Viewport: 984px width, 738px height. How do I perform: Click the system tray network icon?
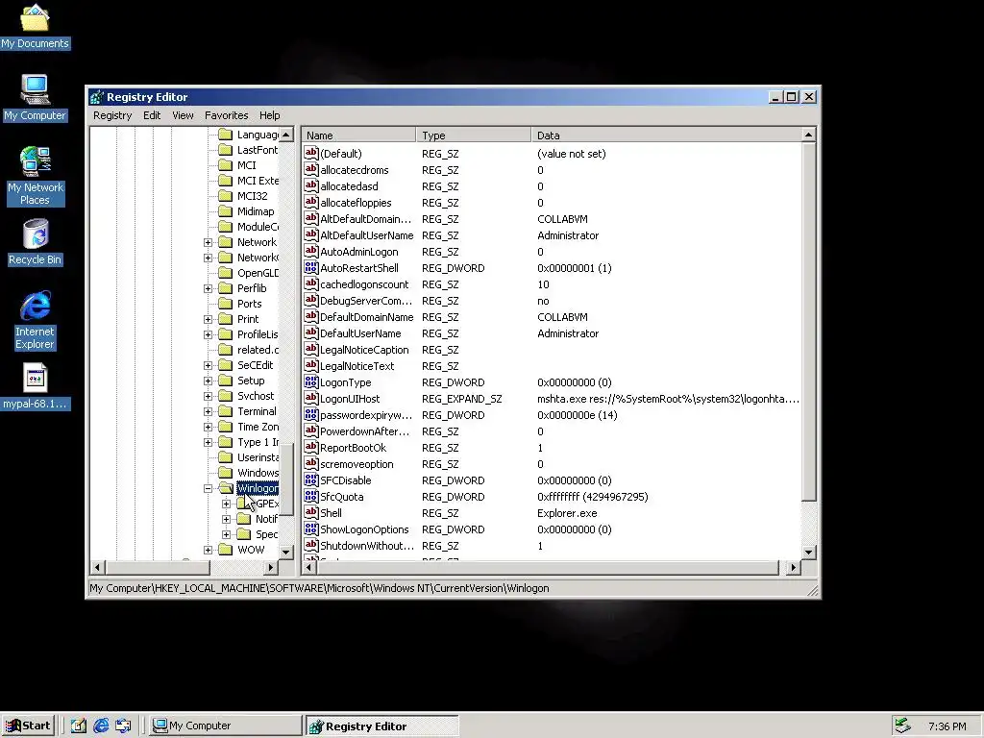point(902,726)
